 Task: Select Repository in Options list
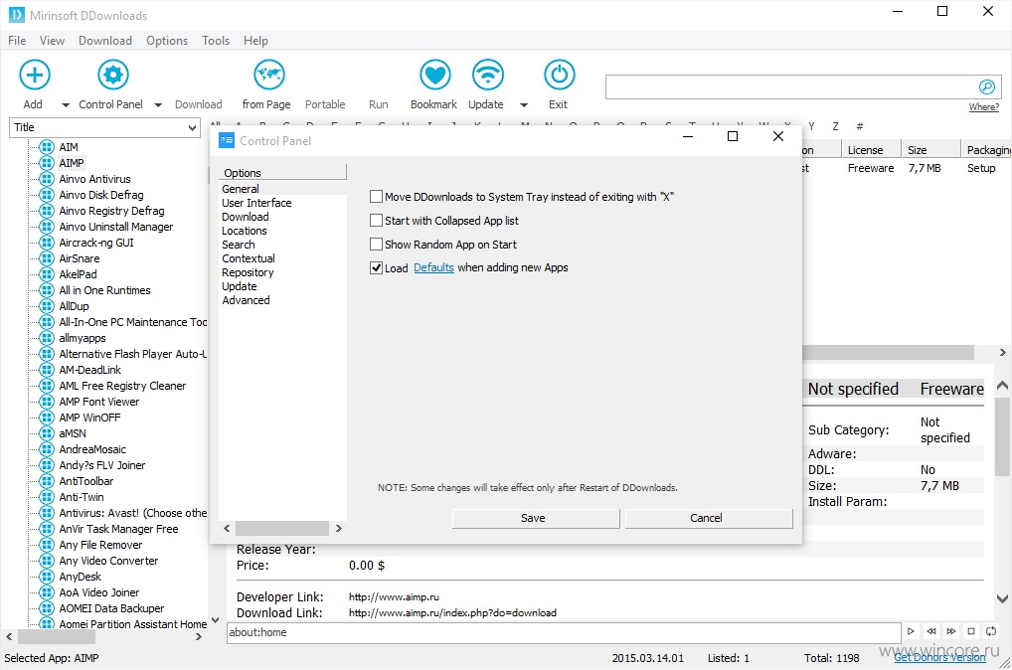click(x=248, y=272)
